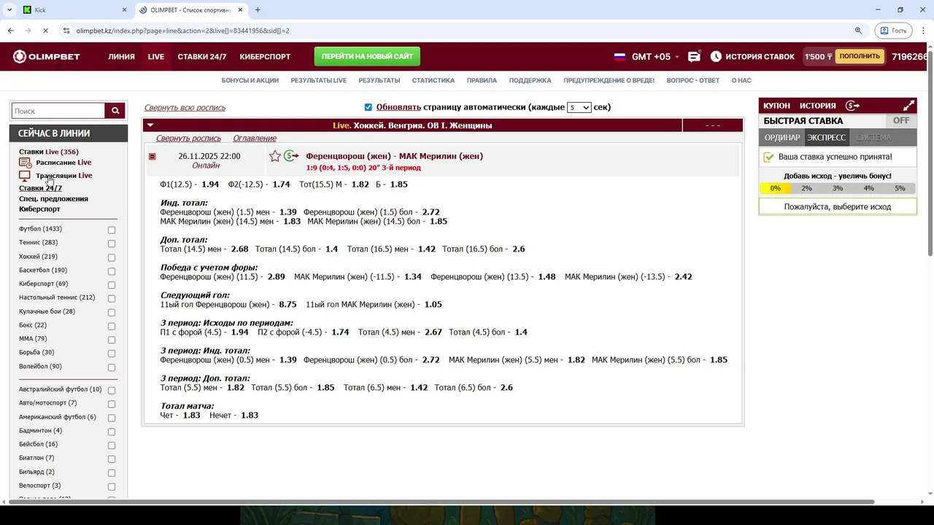Check the Хоккей (219) checkbox
934x525 pixels.
click(x=112, y=257)
